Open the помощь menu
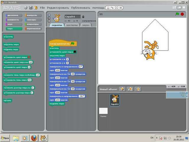Image resolution: width=189 pixels, height=142 pixels. click(98, 8)
